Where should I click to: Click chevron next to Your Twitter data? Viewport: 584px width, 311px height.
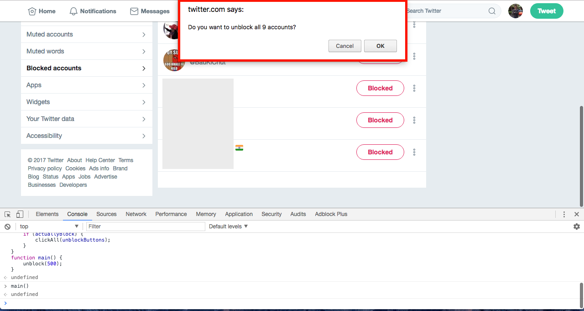click(x=144, y=119)
